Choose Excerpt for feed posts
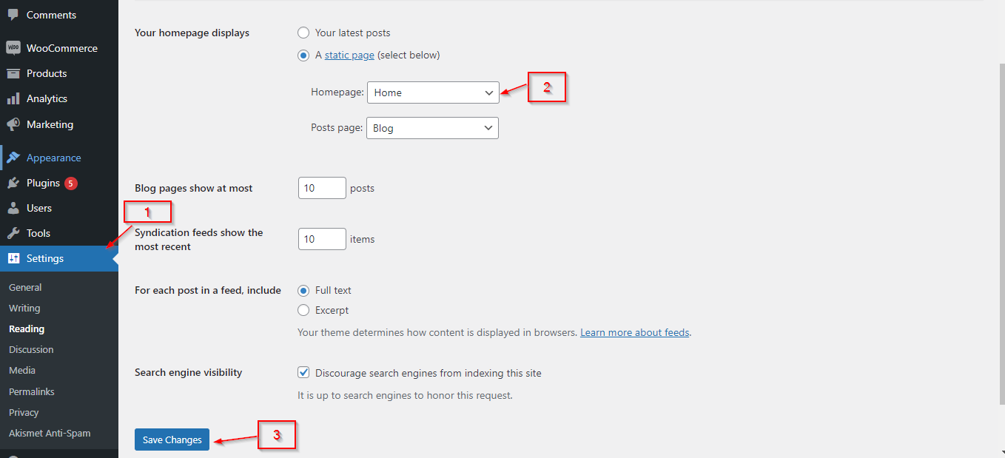This screenshot has width=1005, height=458. coord(303,310)
